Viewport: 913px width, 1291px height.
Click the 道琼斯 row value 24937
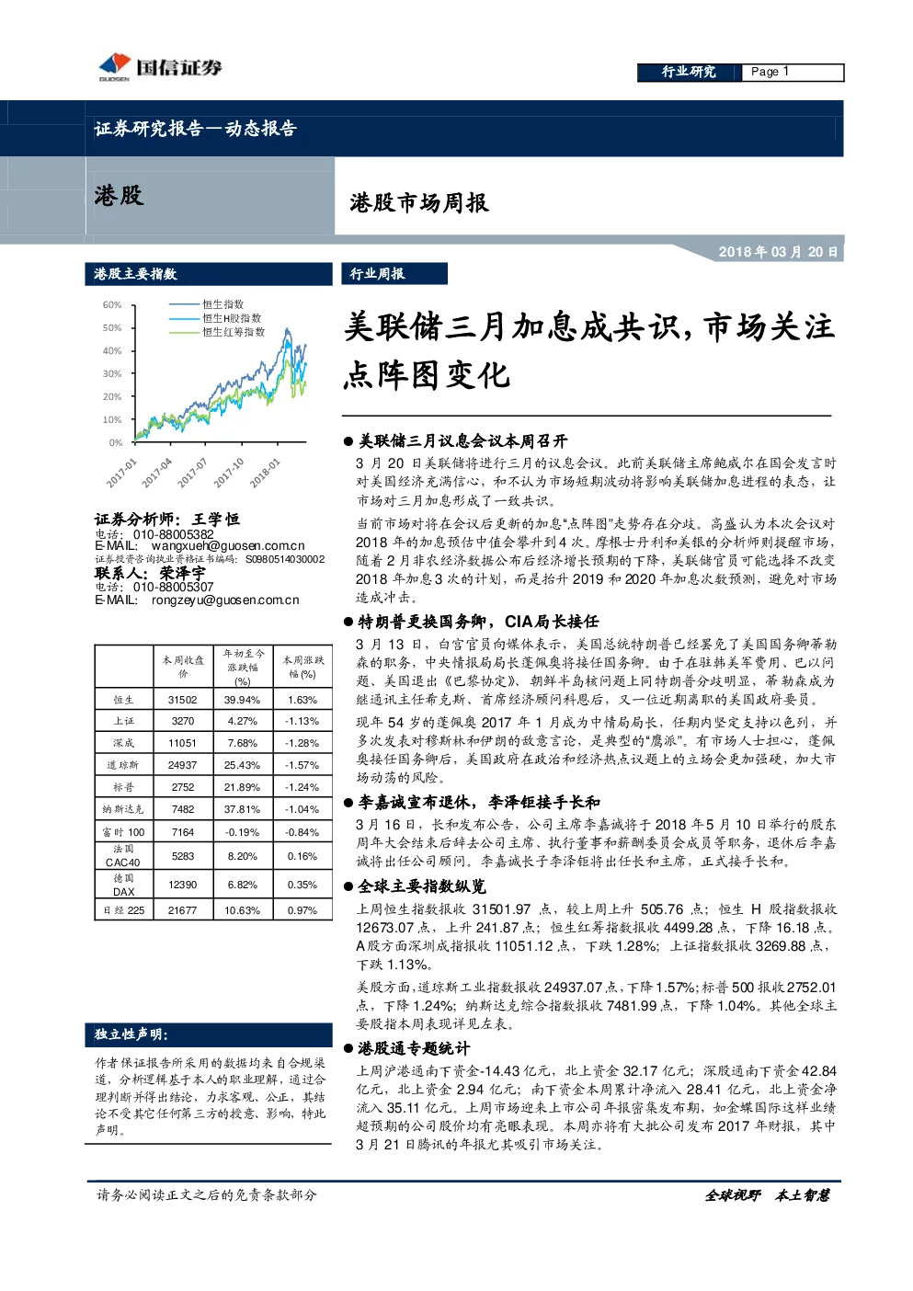182,765
